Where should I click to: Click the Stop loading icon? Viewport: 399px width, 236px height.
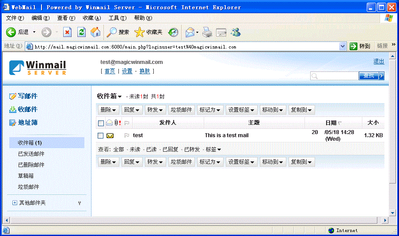pyautogui.click(x=67, y=32)
